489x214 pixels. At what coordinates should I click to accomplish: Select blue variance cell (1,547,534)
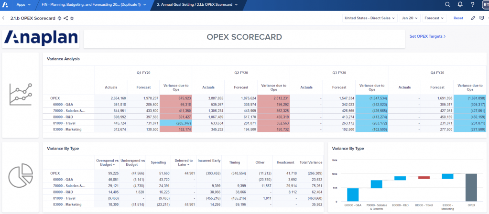click(x=371, y=98)
